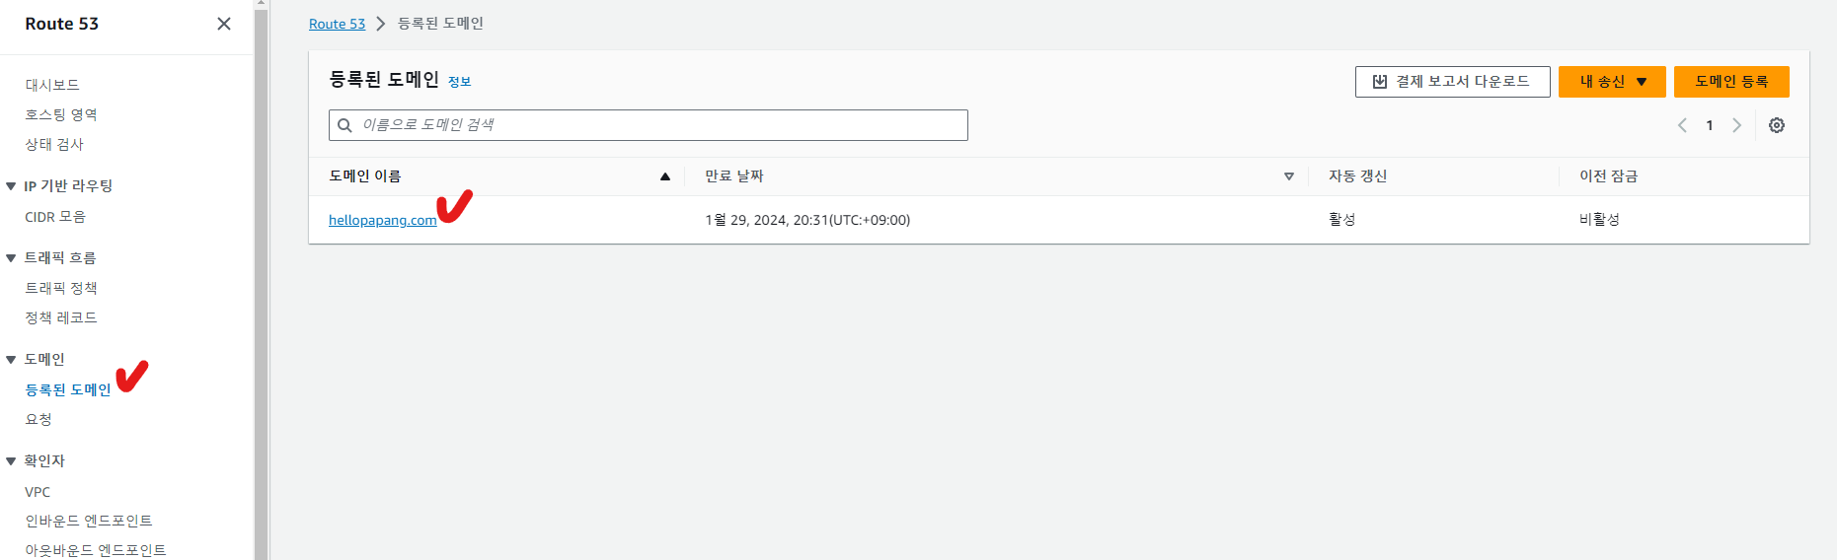
Task: Collapse the Resolver section
Action: pos(11,461)
